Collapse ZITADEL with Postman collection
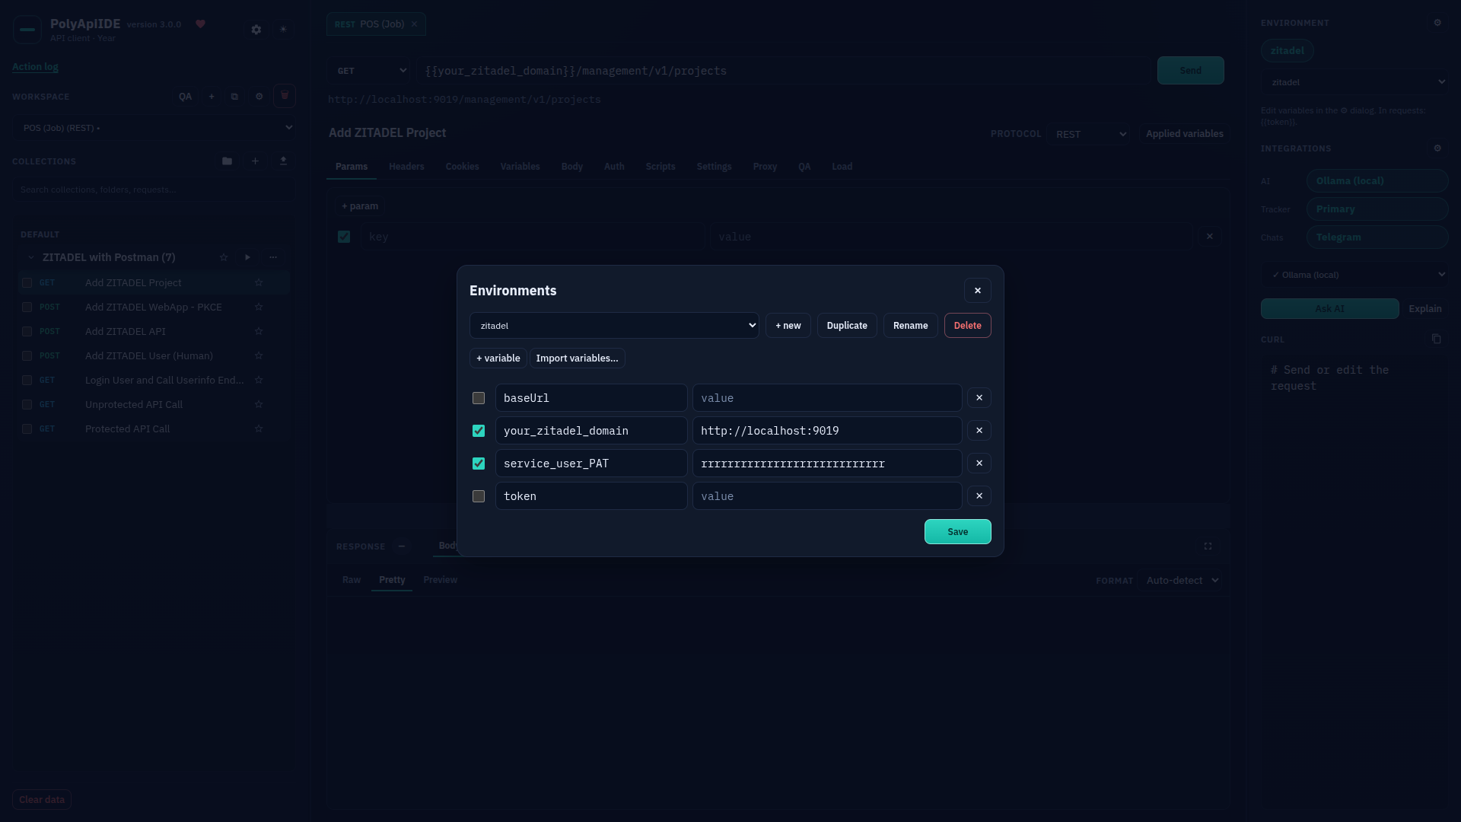 [x=31, y=257]
